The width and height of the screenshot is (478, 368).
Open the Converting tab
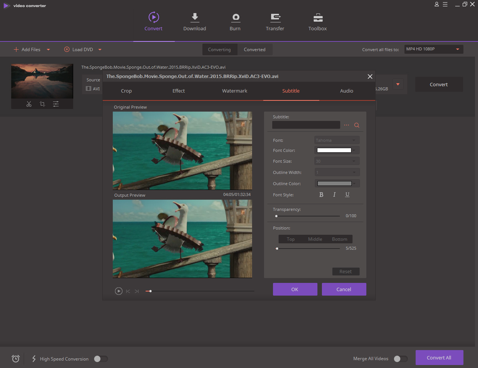(220, 50)
